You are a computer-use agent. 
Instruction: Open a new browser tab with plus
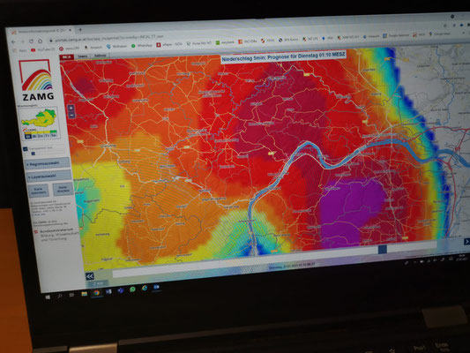pyautogui.click(x=80, y=30)
